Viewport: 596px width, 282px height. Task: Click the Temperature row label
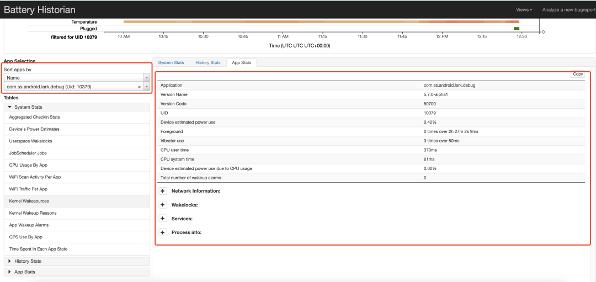pyautogui.click(x=84, y=22)
